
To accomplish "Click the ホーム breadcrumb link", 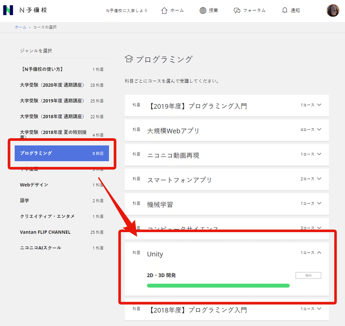I will (20, 27).
